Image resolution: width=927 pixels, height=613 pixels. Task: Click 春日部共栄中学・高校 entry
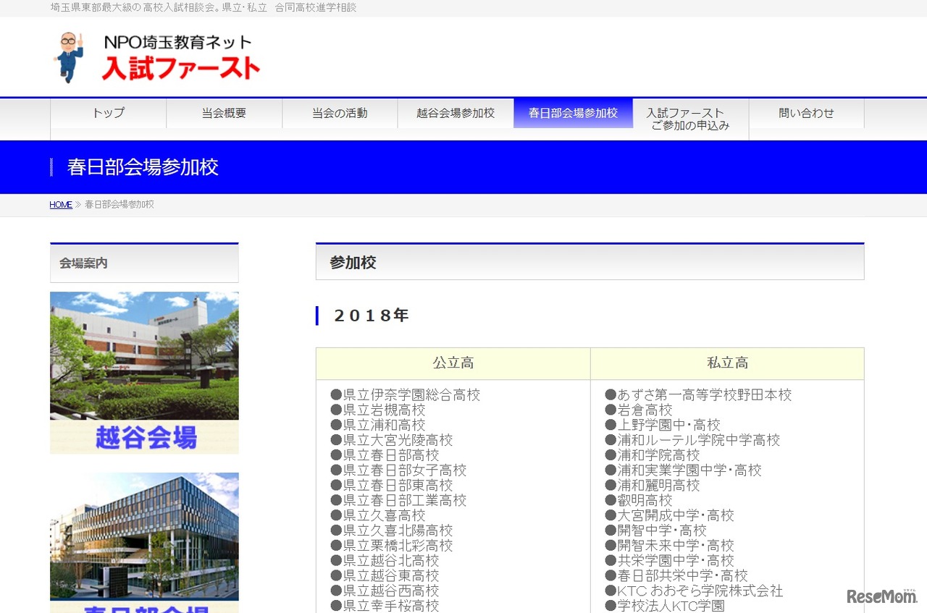(677, 575)
